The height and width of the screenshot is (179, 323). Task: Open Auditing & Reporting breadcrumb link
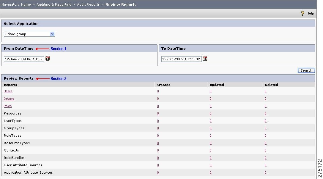[54, 4]
